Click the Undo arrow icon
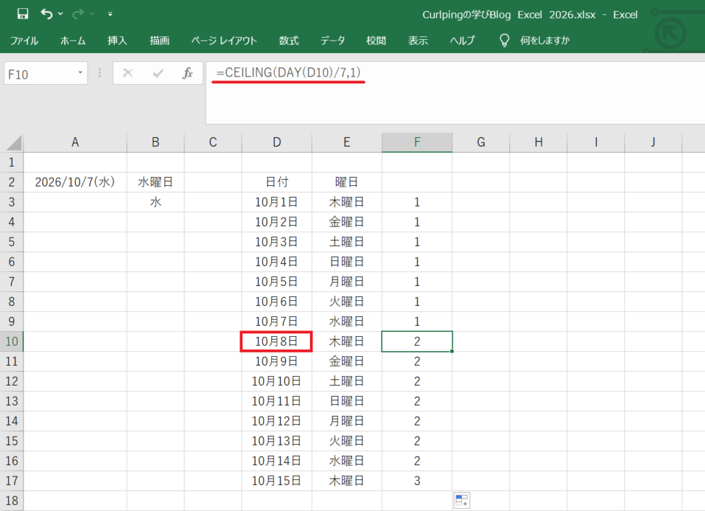This screenshot has width=705, height=511. (x=46, y=14)
